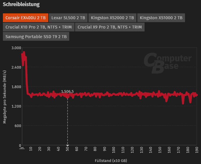The image size is (201, 164).
Task: Click the 140 x-axis tick label
Action: [x=150, y=150]
